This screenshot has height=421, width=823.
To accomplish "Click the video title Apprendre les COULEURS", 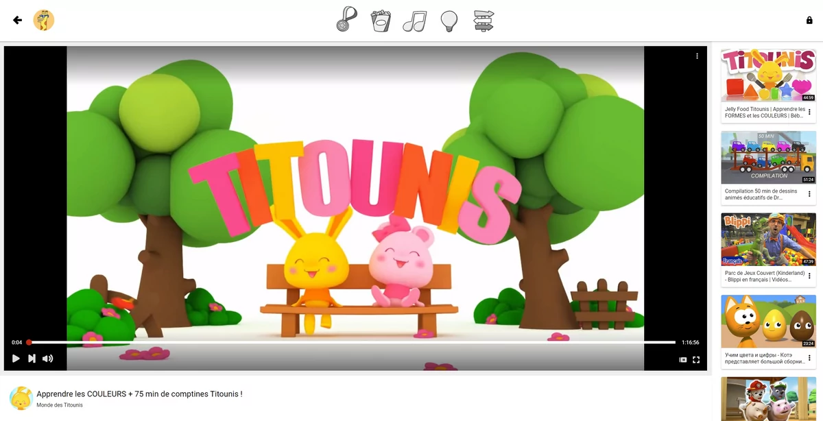I will coord(139,394).
